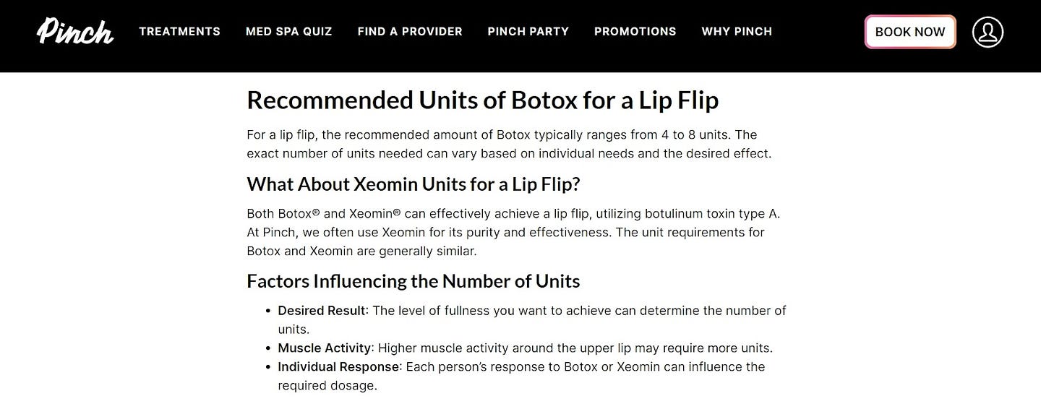Click the Individual Response bullet label

pos(339,366)
